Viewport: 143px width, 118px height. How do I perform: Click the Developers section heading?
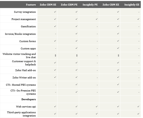29,99
